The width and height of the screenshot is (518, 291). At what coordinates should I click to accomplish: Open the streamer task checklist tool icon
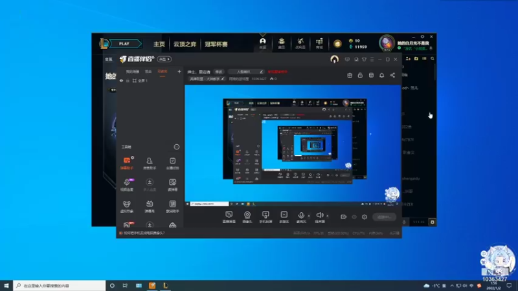point(172,164)
